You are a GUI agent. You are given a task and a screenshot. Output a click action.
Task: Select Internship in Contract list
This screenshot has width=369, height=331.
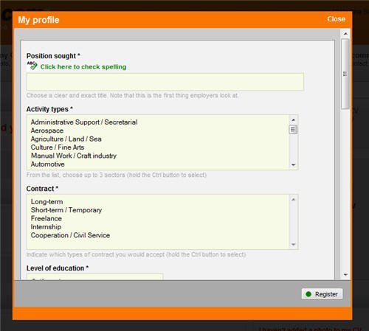[x=46, y=227]
